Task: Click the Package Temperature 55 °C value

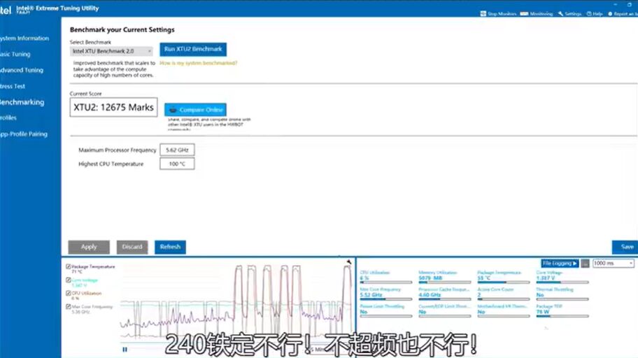Action: 484,278
